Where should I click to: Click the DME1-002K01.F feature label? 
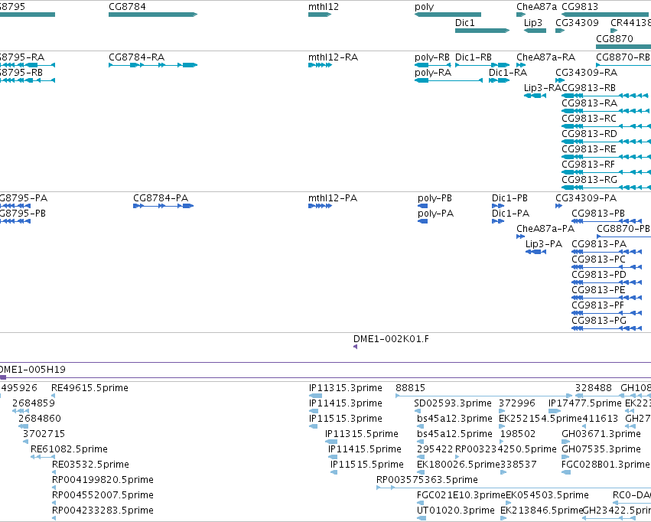click(x=391, y=339)
